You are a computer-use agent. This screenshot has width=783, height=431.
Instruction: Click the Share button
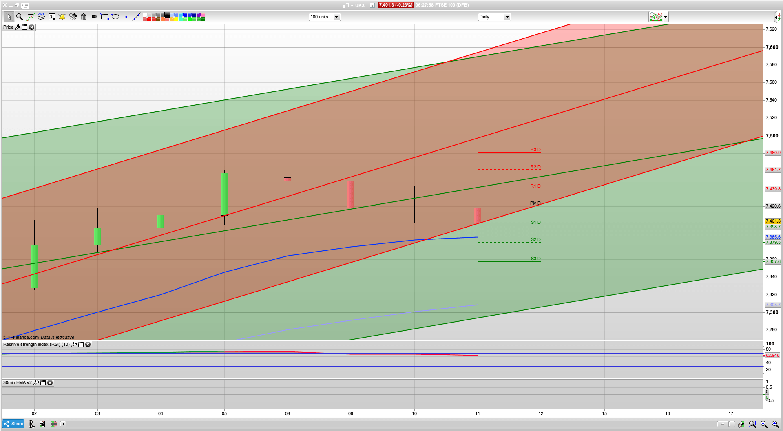pyautogui.click(x=13, y=424)
